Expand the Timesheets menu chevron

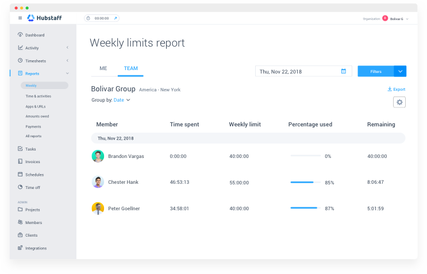(67, 60)
